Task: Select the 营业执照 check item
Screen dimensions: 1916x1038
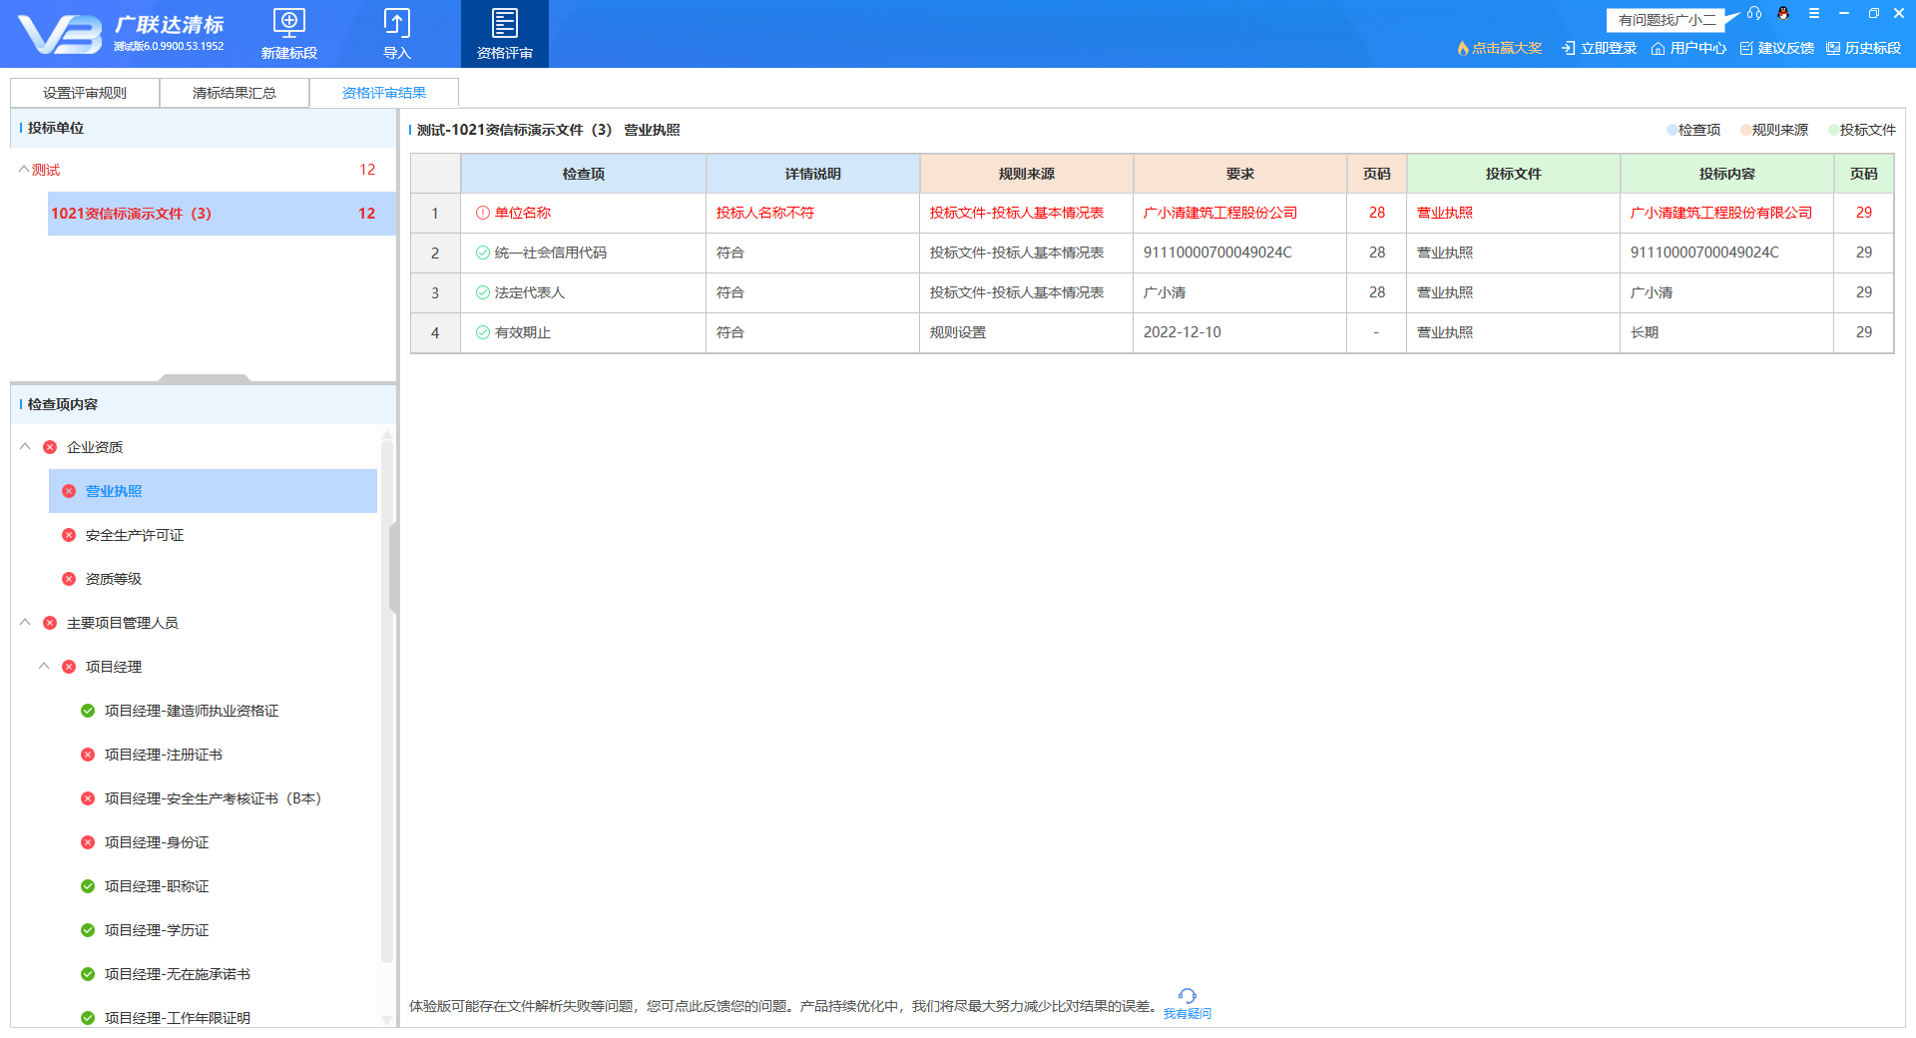Action: (213, 491)
